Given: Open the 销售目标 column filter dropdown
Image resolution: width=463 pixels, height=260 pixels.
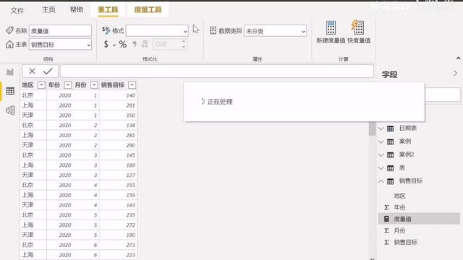Looking at the screenshot, I should click(132, 85).
